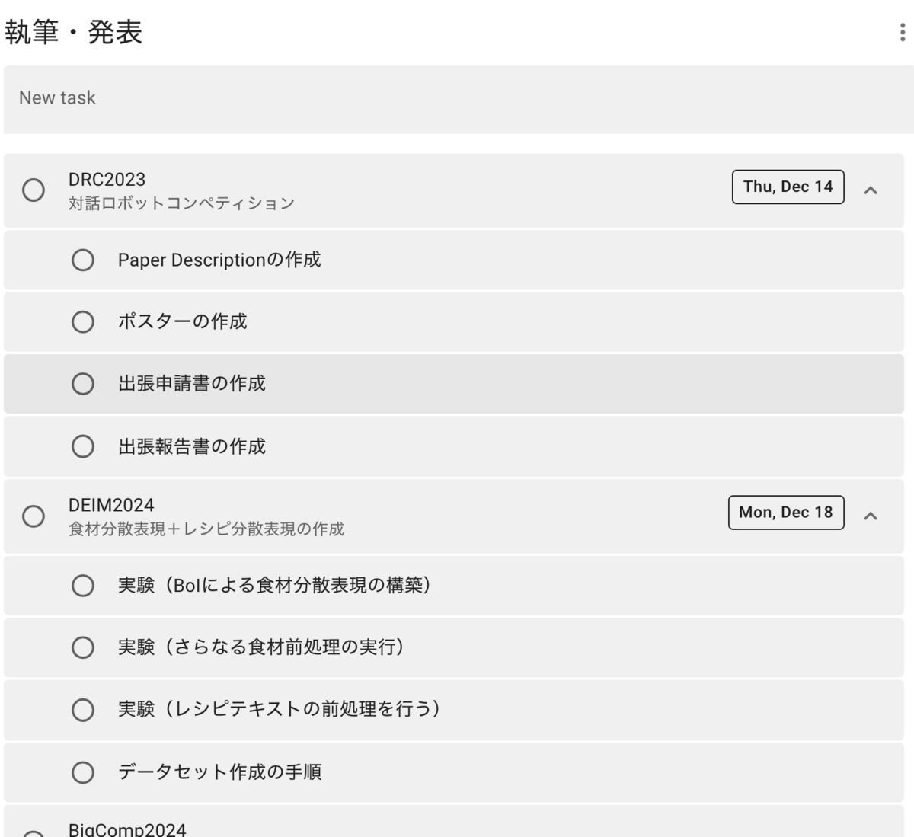Screen dimensions: 914x837
Task: Collapse the DEIM2024 subtasks
Action: 871,516
